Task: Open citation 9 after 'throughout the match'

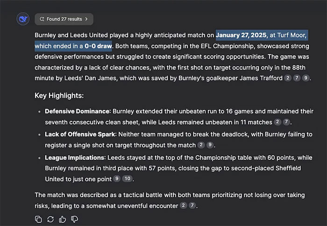Action: [x=210, y=145]
